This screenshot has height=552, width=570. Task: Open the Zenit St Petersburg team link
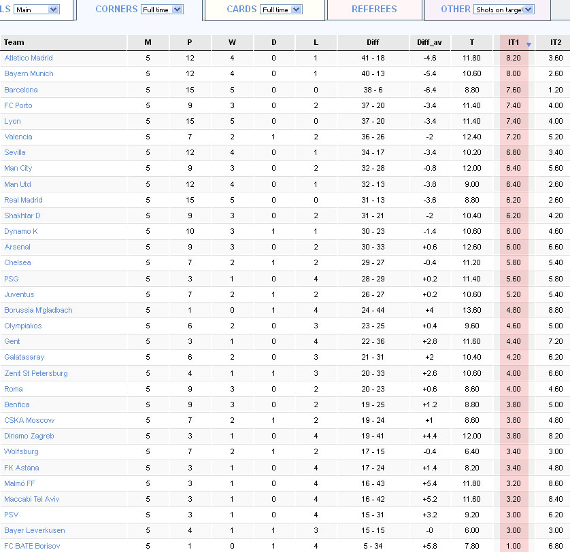[x=36, y=373]
